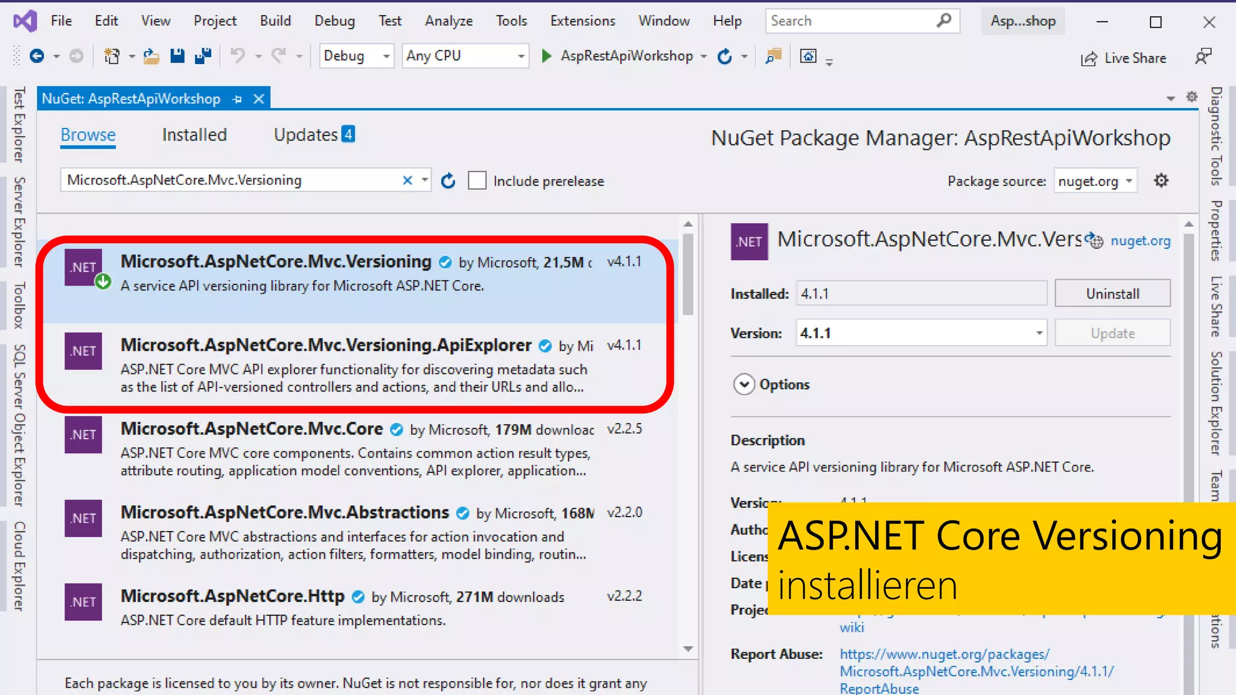
Task: Click Microsoft.AspNetCore.Http .NET package icon
Action: click(x=83, y=601)
